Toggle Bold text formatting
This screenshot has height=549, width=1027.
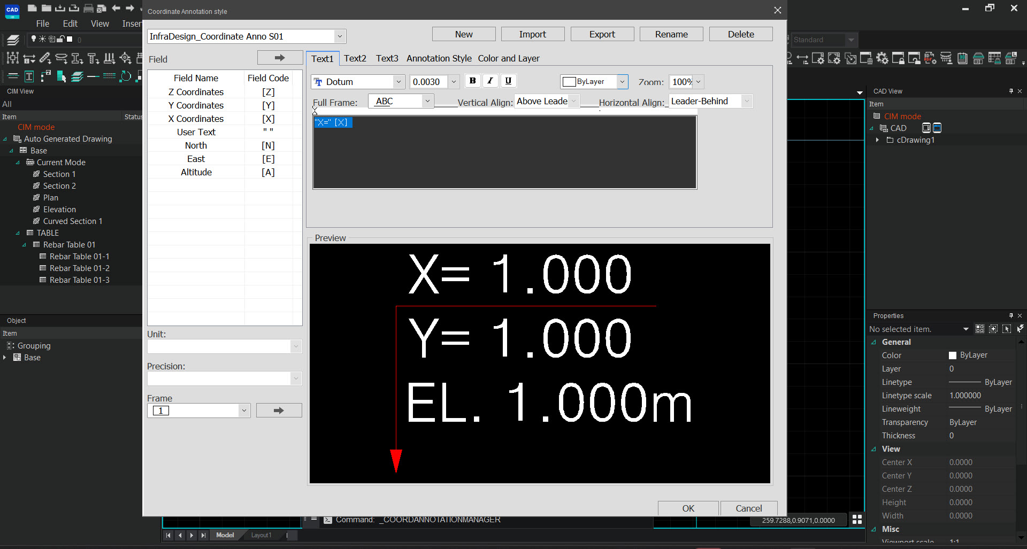[x=472, y=81]
